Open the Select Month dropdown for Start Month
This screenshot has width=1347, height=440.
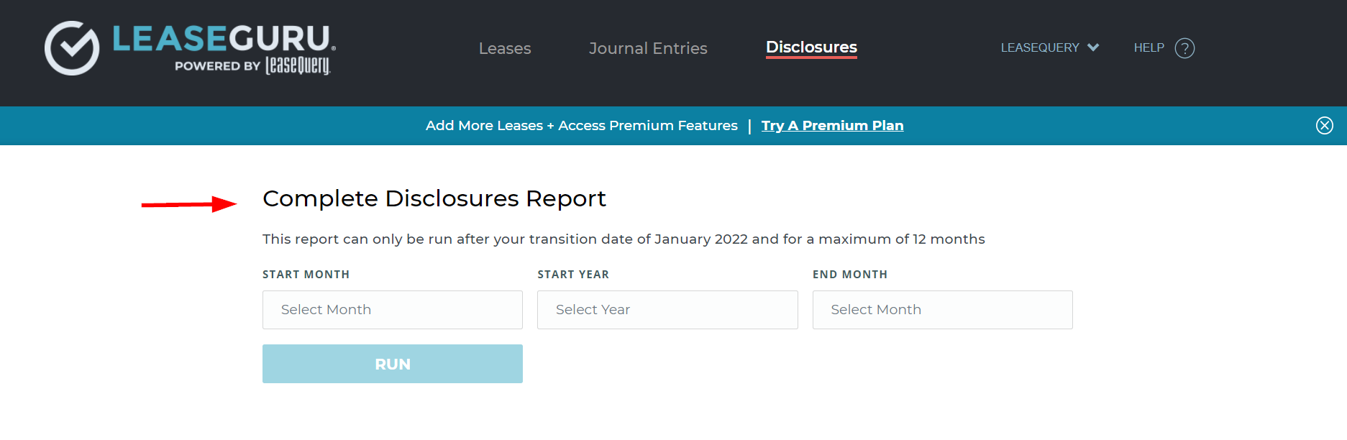tap(392, 309)
